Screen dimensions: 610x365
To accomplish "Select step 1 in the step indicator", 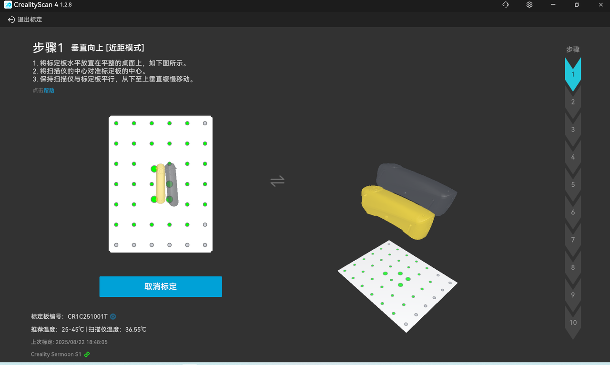I will click(x=573, y=74).
